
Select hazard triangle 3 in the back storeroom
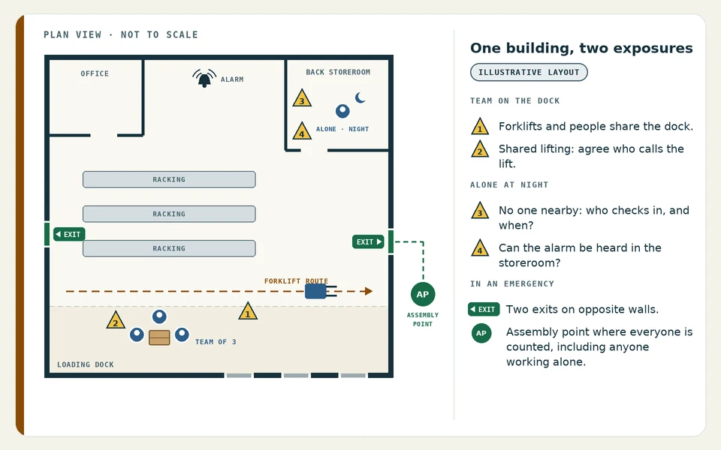coord(302,97)
